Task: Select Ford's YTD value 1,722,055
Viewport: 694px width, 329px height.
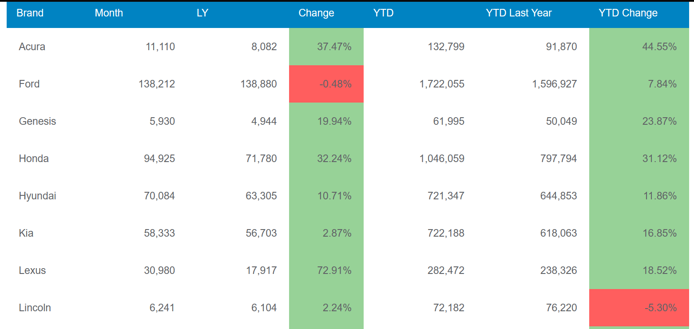Action: 442,84
